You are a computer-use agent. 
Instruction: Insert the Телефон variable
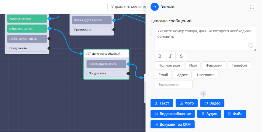click(x=240, y=65)
